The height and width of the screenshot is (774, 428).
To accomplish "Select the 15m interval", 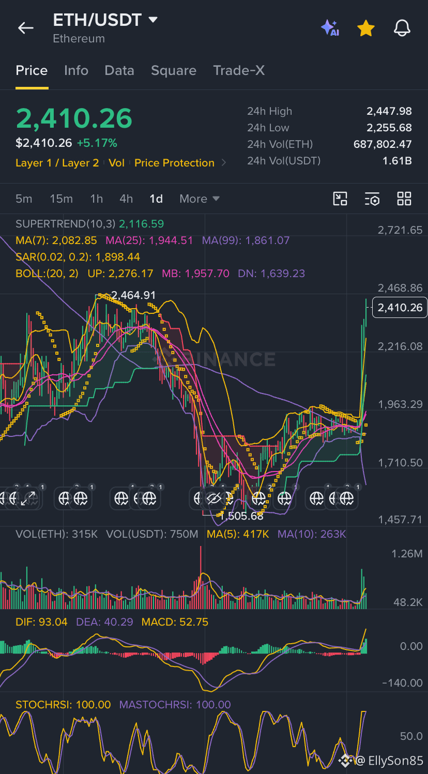I will coord(61,199).
